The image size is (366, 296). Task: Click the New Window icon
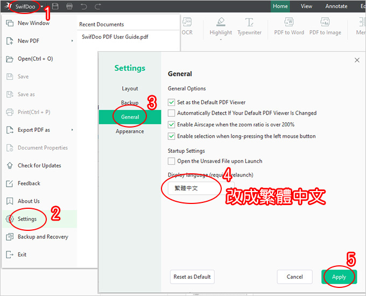10,23
